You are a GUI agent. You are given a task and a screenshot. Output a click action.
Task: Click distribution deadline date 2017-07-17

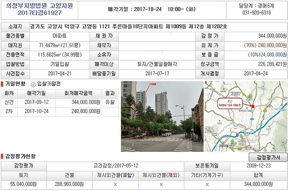[157, 74]
